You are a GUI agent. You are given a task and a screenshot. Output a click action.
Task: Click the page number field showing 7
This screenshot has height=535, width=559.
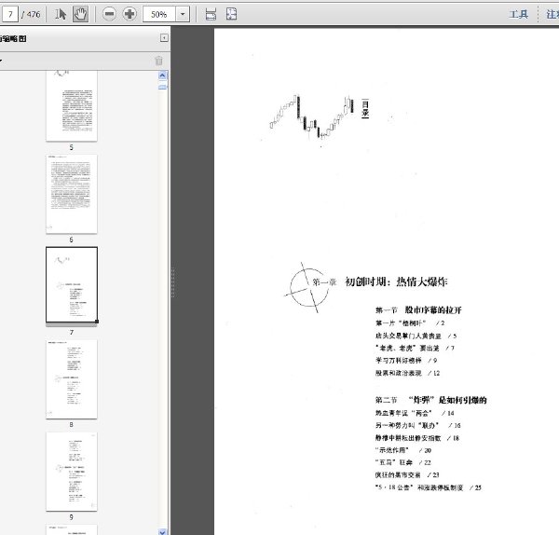pyautogui.click(x=9, y=14)
